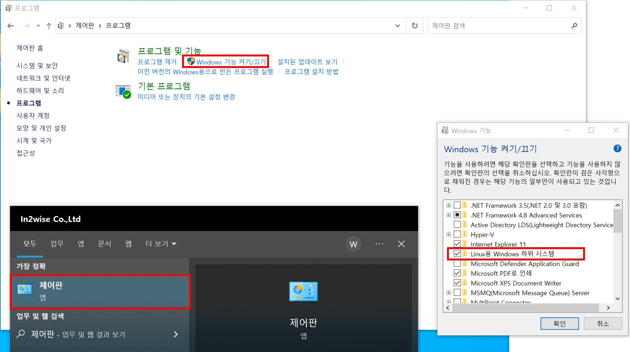
Task: Expand the .NET Framework 3.5 tree node
Action: 449,205
